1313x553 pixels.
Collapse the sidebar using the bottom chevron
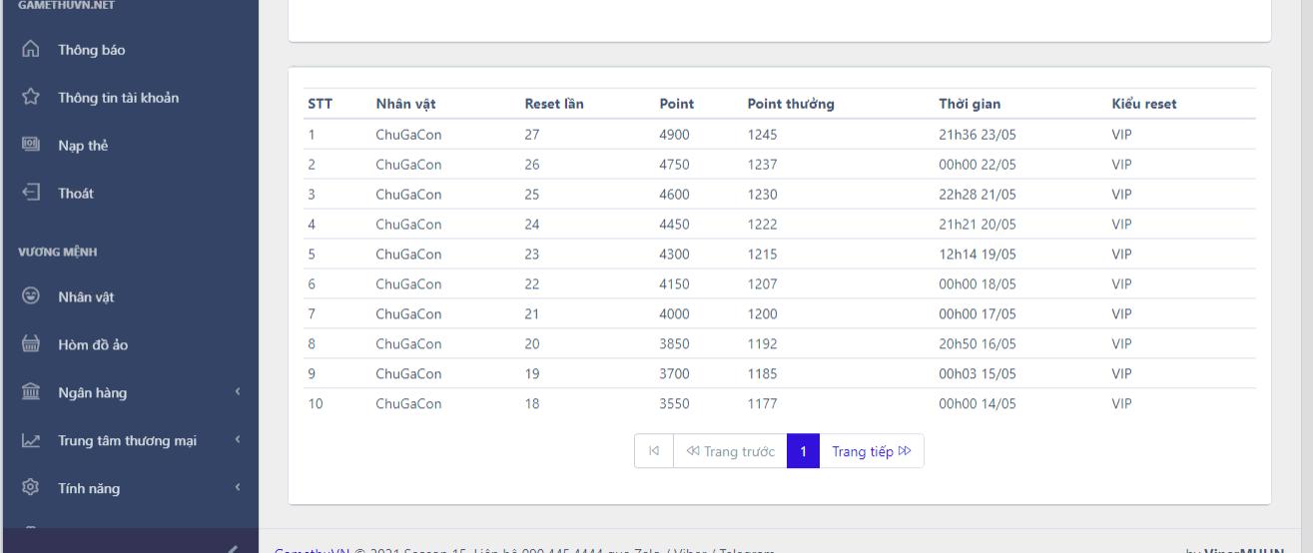coord(232,547)
